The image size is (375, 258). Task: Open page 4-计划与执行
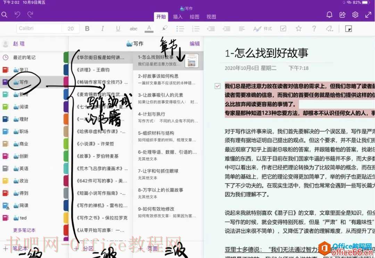[168, 117]
